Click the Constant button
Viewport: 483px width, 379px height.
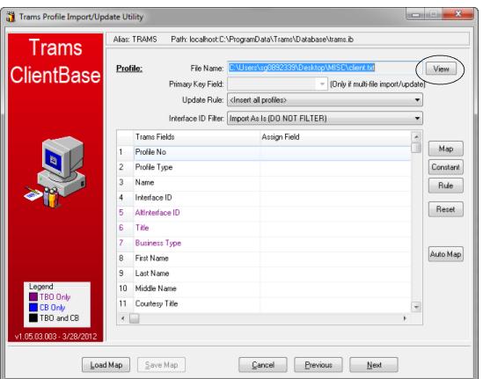pos(446,167)
